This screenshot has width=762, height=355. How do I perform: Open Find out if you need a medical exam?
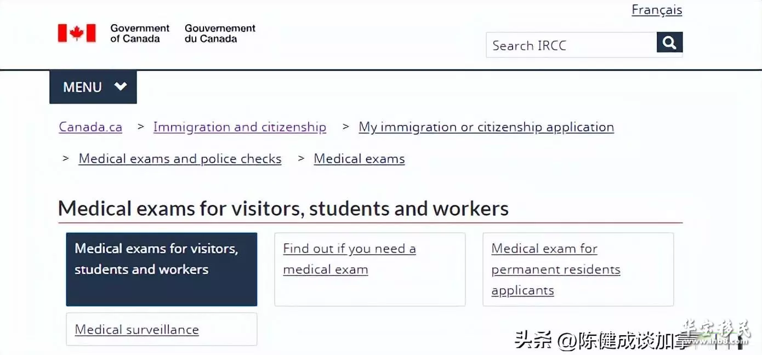[369, 269]
